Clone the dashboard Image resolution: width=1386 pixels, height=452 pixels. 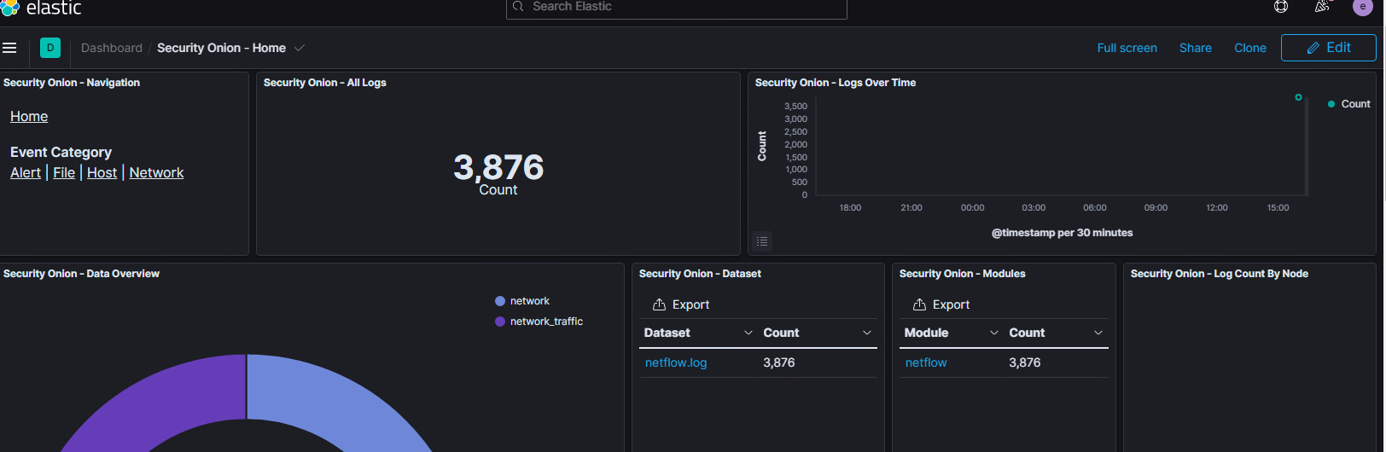(x=1250, y=48)
